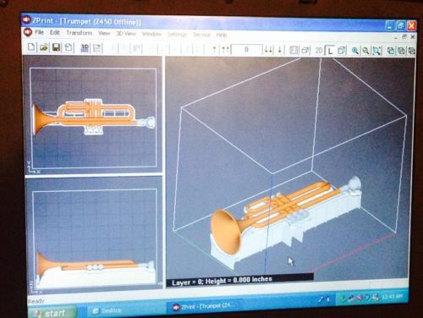This screenshot has width=423, height=318.
Task: Click the Open folder toolbar icon
Action: 44,47
